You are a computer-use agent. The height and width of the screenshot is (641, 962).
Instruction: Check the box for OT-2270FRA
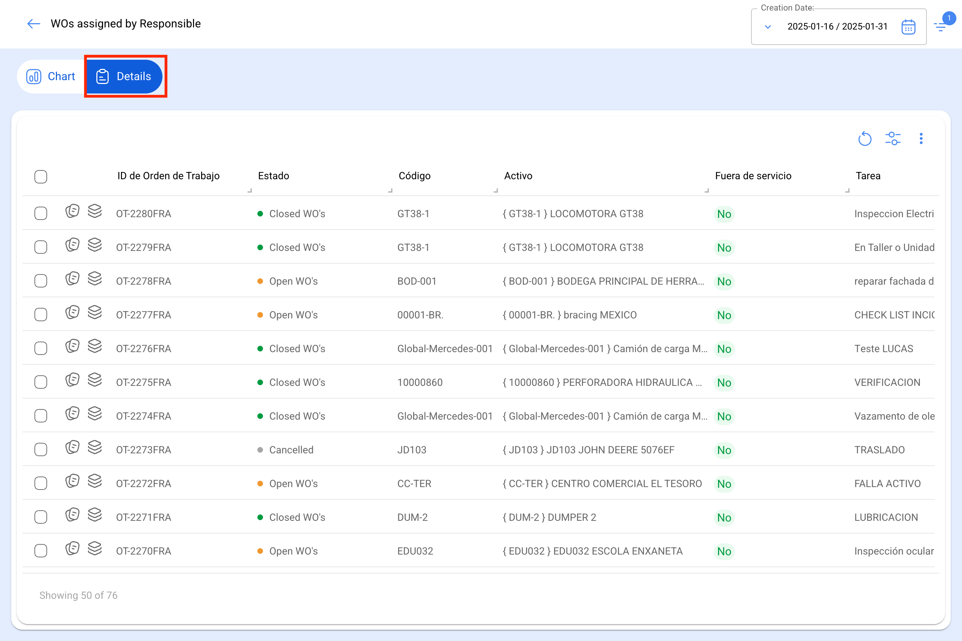41,551
